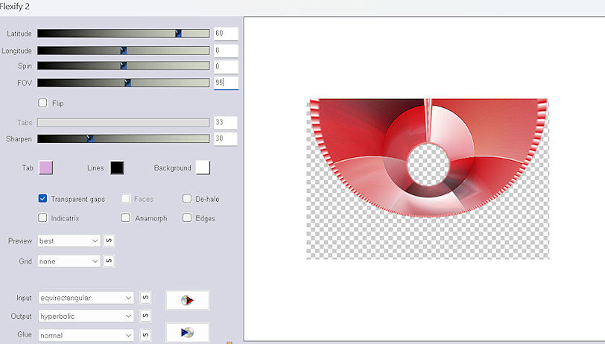Click the S button beside Preview
The height and width of the screenshot is (344, 605).
tap(109, 241)
